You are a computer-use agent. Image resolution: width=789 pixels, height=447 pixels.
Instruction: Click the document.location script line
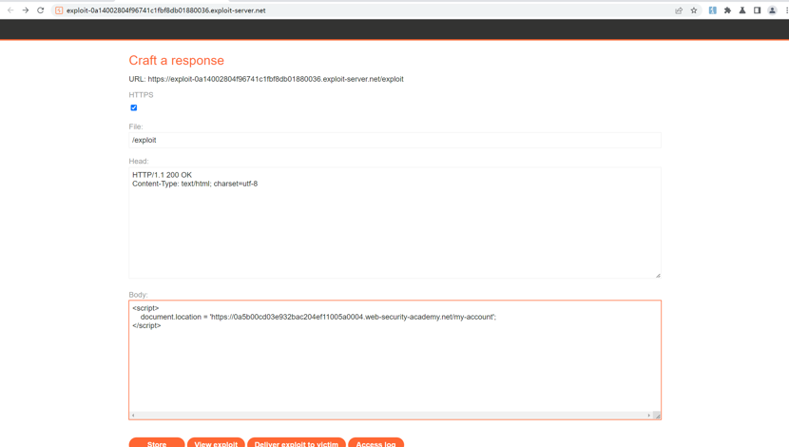click(x=318, y=317)
